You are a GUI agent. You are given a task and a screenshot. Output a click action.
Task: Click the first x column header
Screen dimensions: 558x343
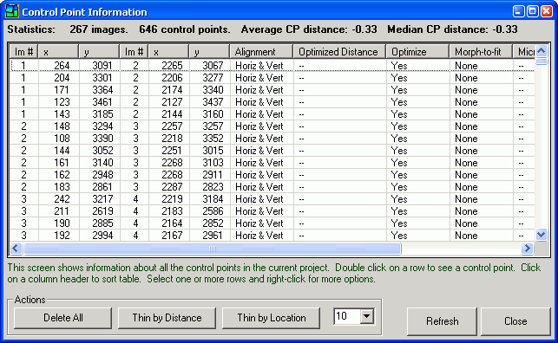(58, 52)
